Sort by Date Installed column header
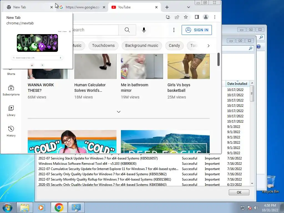The image size is (284, 213). tap(237, 84)
